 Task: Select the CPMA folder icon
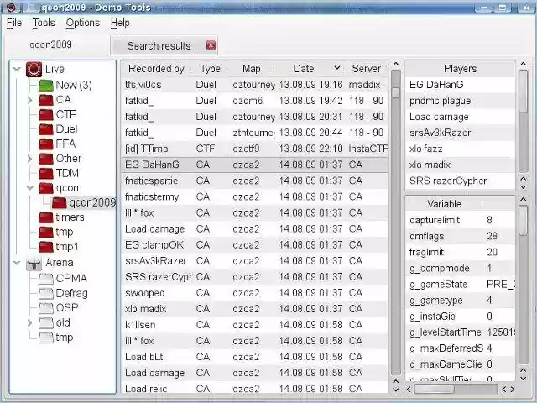point(46,279)
